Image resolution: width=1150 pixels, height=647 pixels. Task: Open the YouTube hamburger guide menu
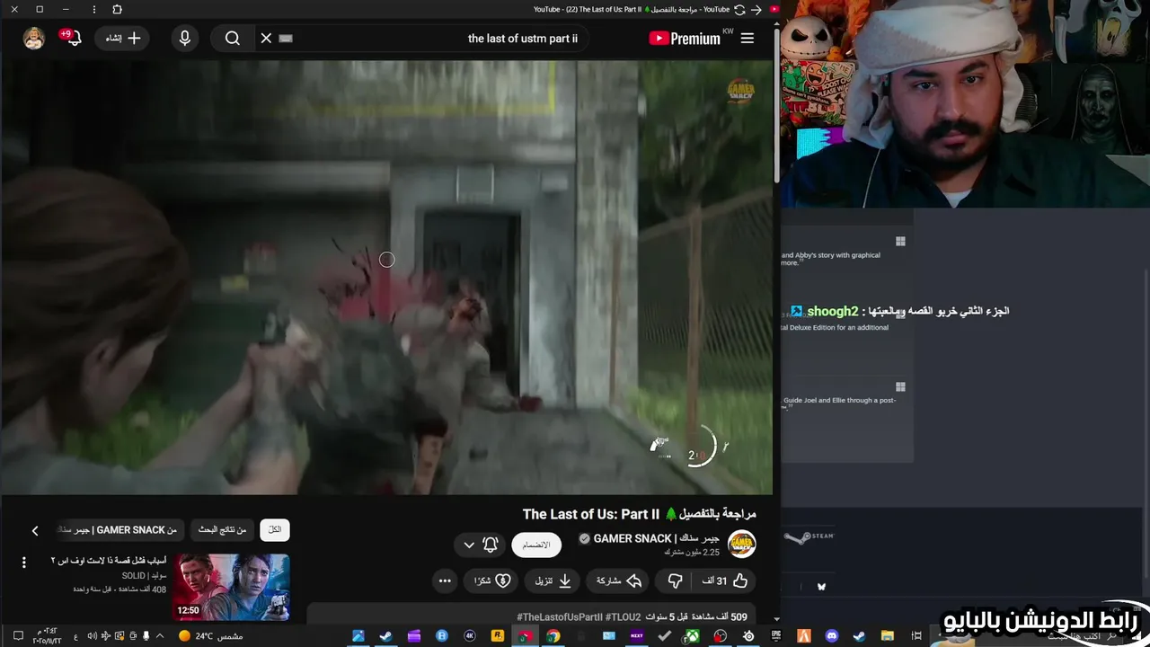click(x=747, y=39)
